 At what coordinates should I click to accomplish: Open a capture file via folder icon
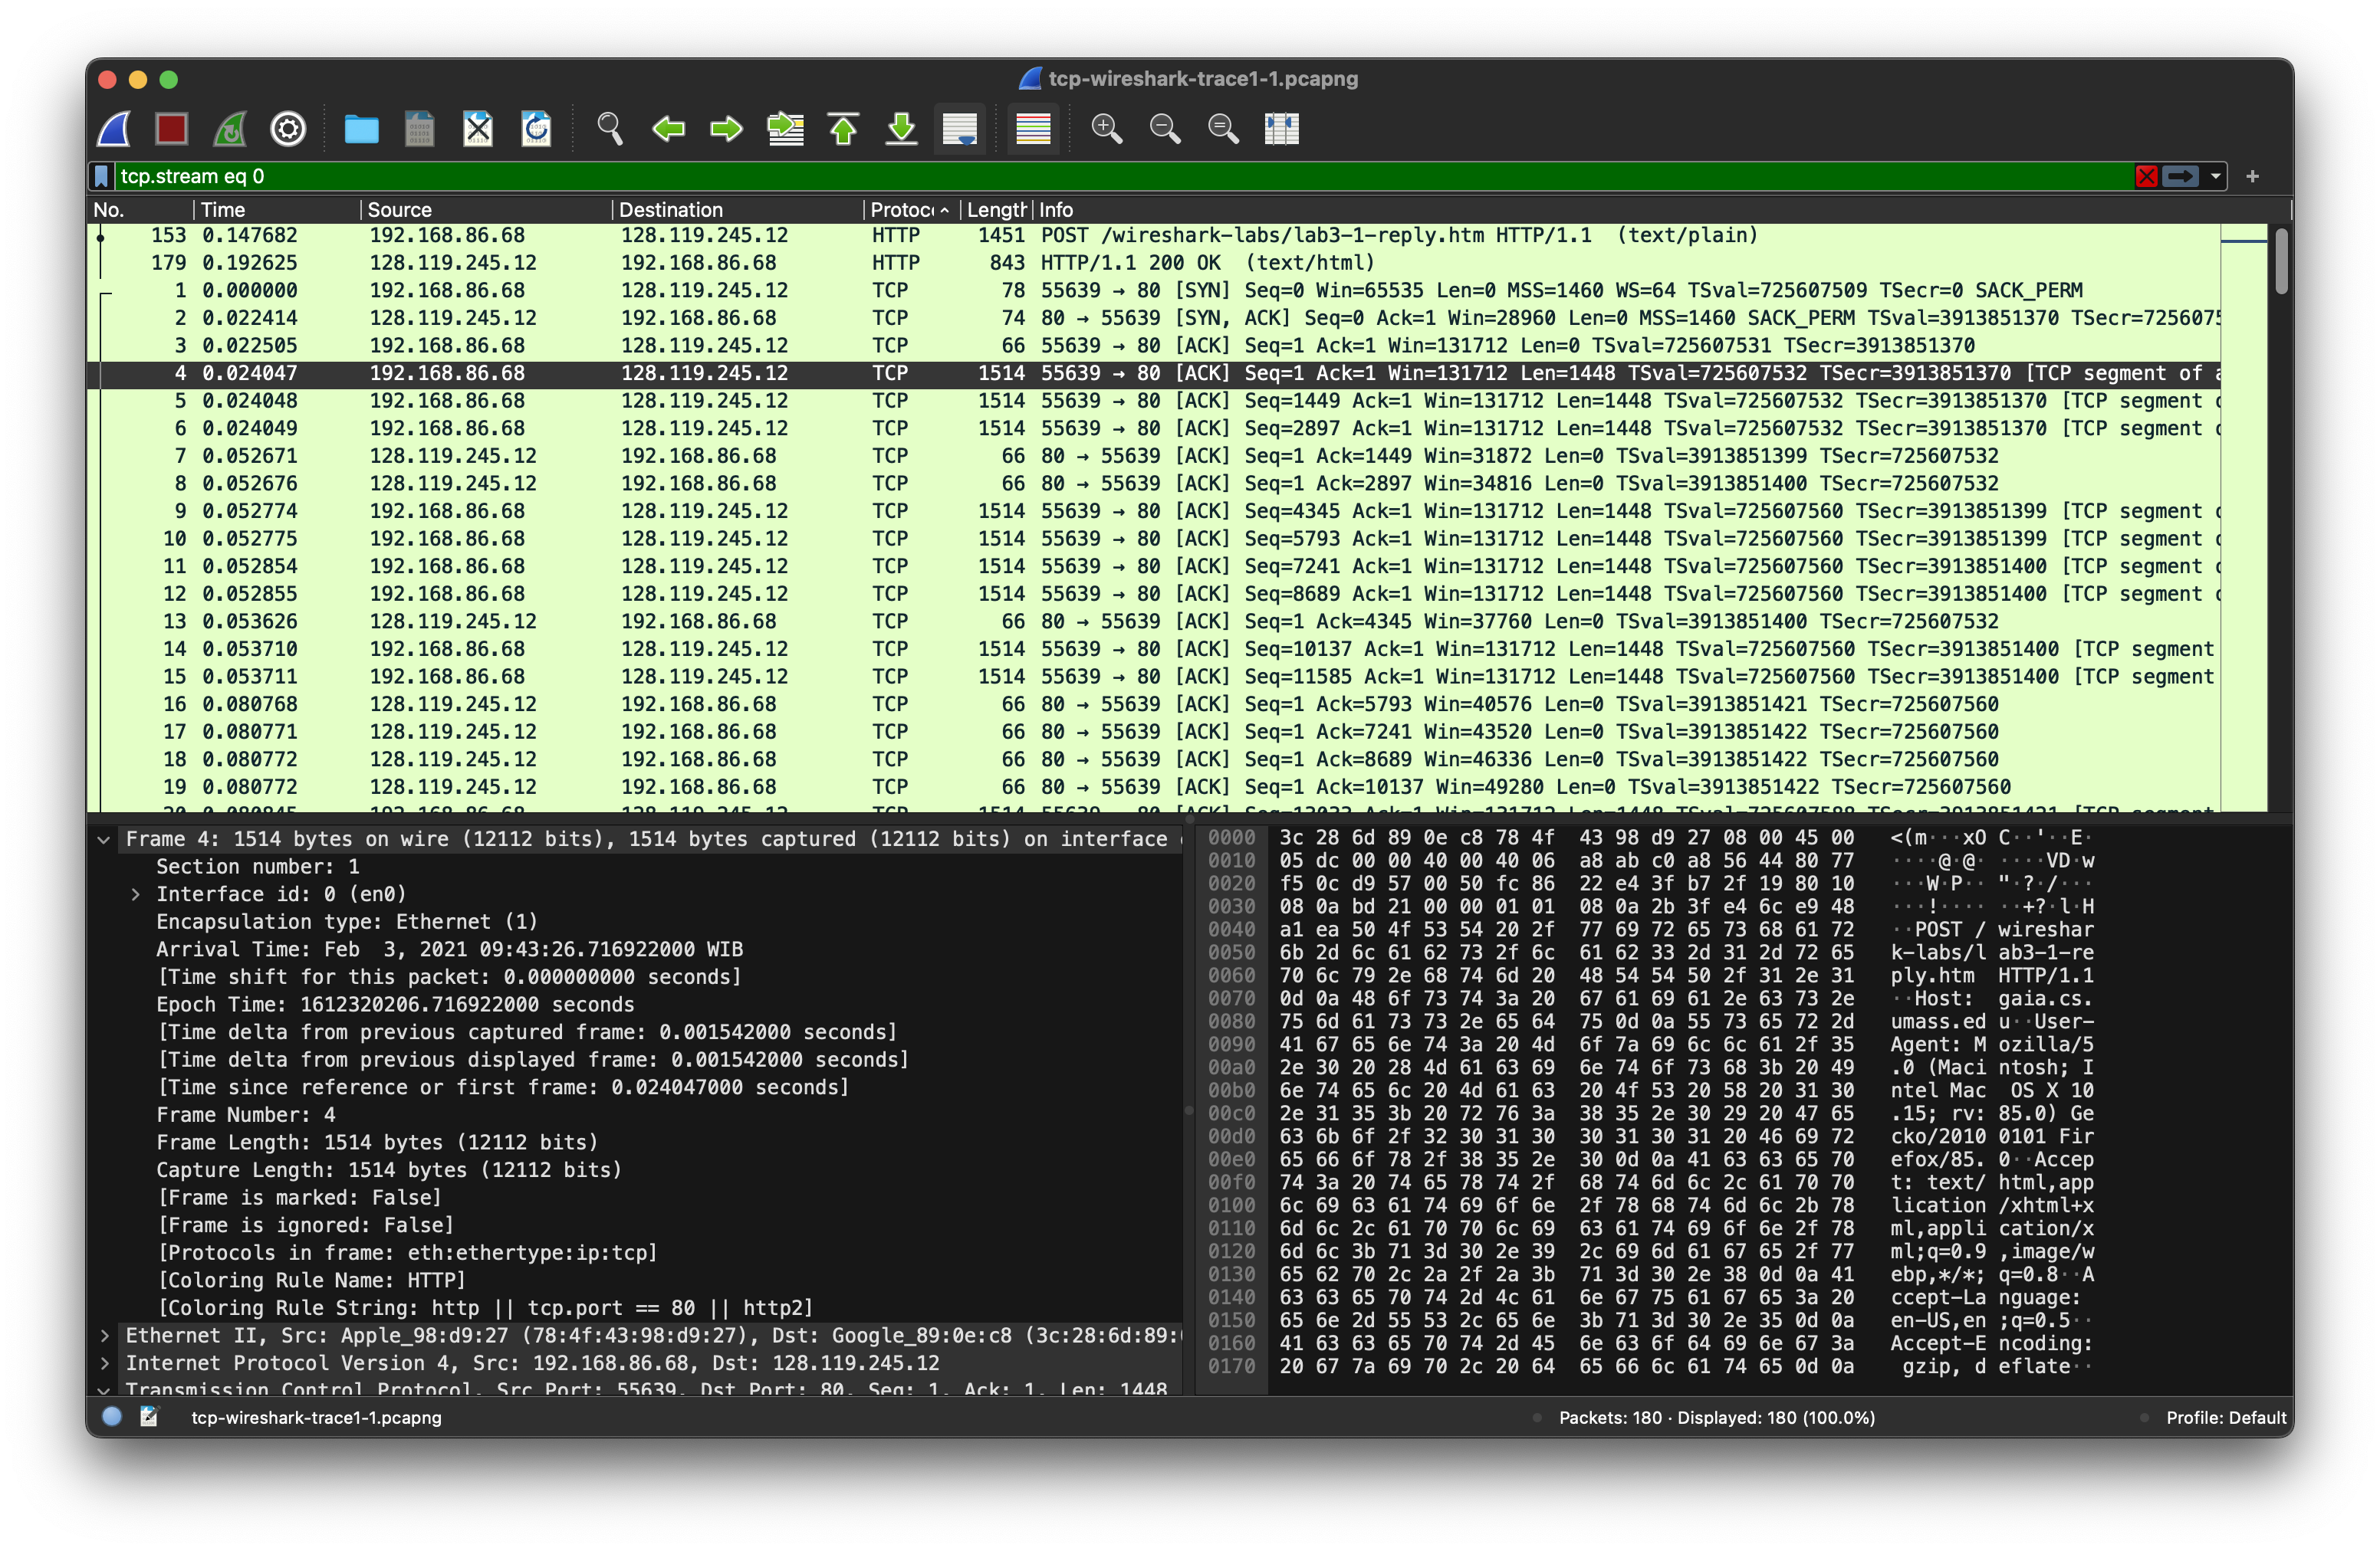[361, 129]
